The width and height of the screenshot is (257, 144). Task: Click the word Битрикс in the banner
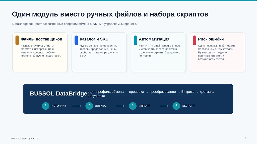188,92
